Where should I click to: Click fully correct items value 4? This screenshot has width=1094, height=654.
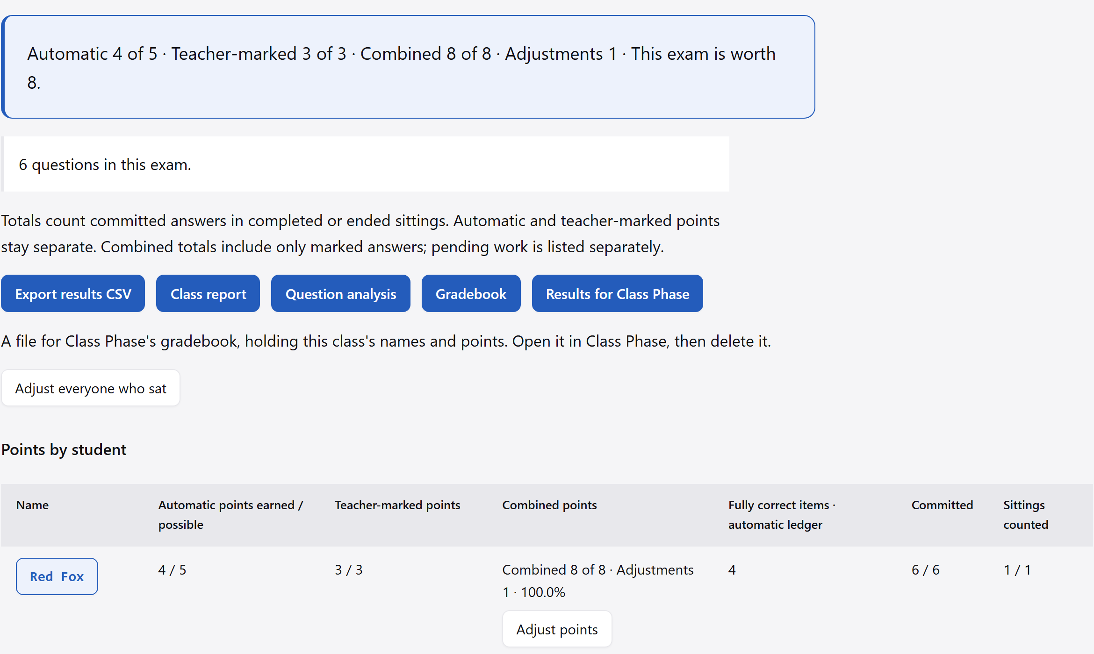coord(732,570)
